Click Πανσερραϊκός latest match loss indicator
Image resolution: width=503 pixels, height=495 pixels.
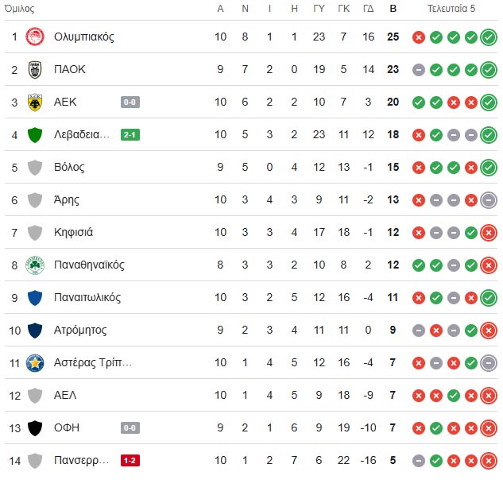489,460
